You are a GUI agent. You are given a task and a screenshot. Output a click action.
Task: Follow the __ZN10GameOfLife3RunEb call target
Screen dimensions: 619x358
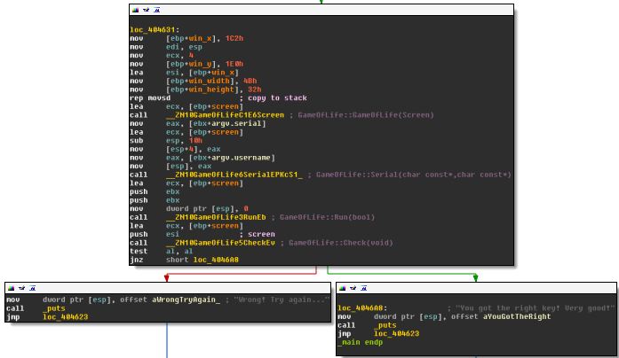[x=216, y=217]
